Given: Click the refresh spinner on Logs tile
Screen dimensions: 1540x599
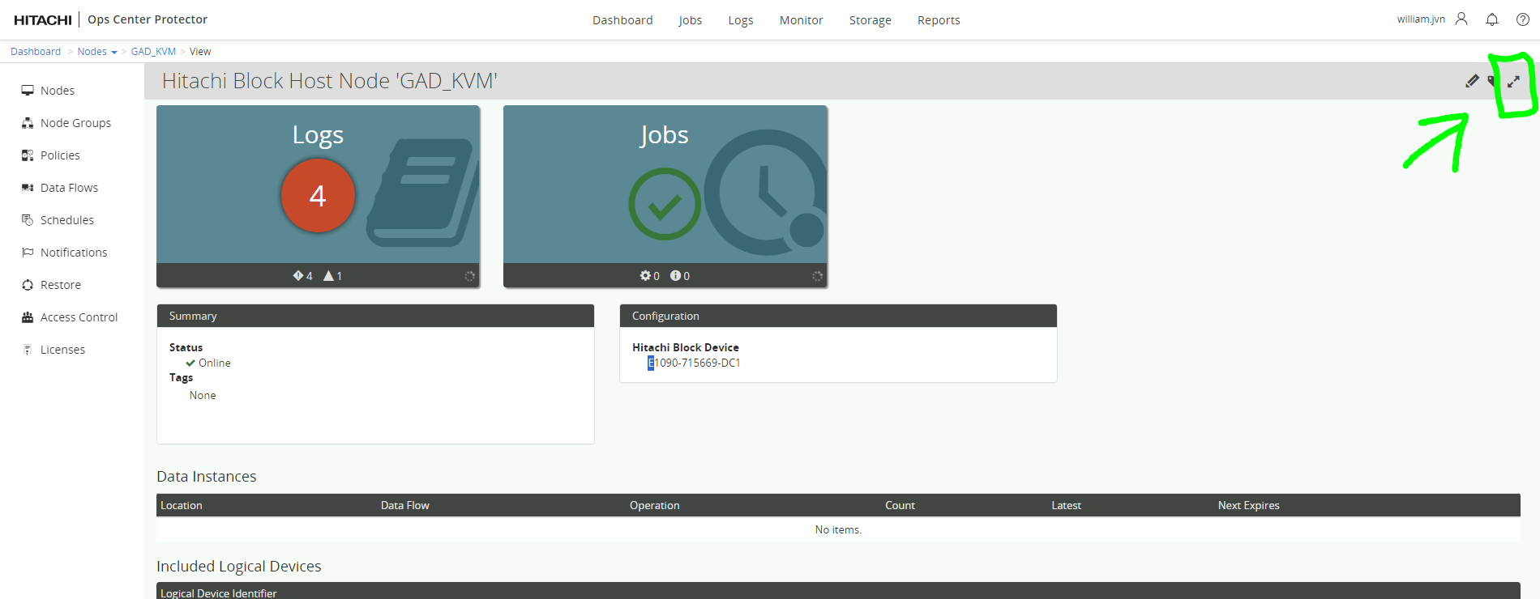Looking at the screenshot, I should pyautogui.click(x=469, y=276).
